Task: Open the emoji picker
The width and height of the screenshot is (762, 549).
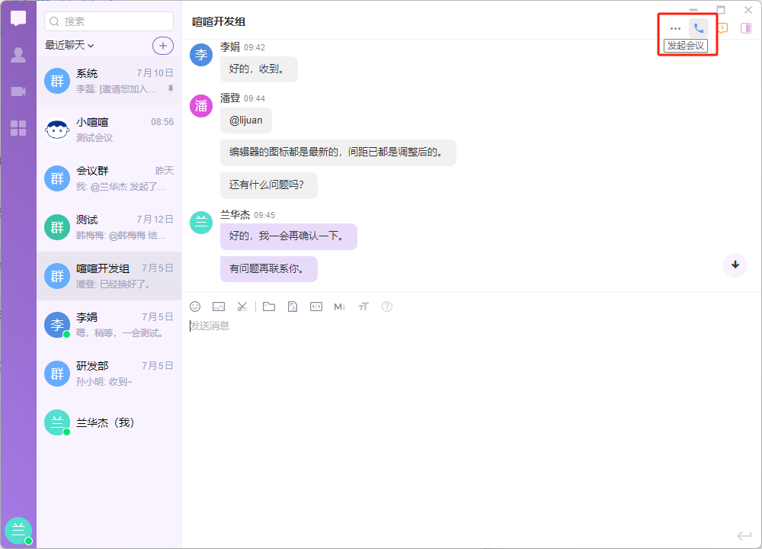Action: click(195, 307)
